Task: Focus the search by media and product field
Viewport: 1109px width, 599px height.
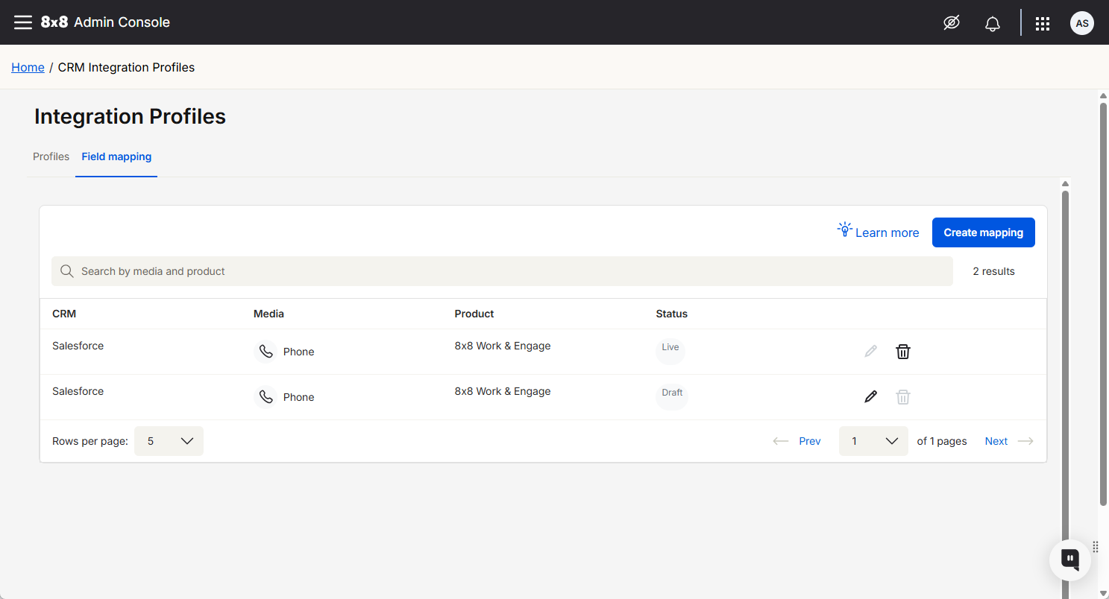Action: point(502,271)
